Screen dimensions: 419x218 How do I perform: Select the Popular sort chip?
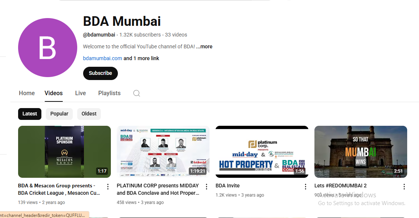tap(59, 114)
